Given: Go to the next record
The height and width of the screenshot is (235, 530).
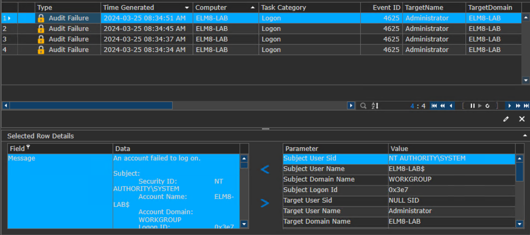Looking at the screenshot, I should (509, 106).
